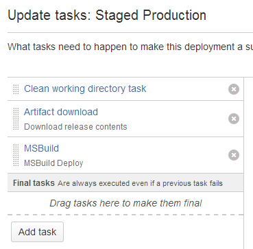253x249 pixels.
Task: Click the Update tasks: Staged Production heading
Action: click(x=107, y=16)
